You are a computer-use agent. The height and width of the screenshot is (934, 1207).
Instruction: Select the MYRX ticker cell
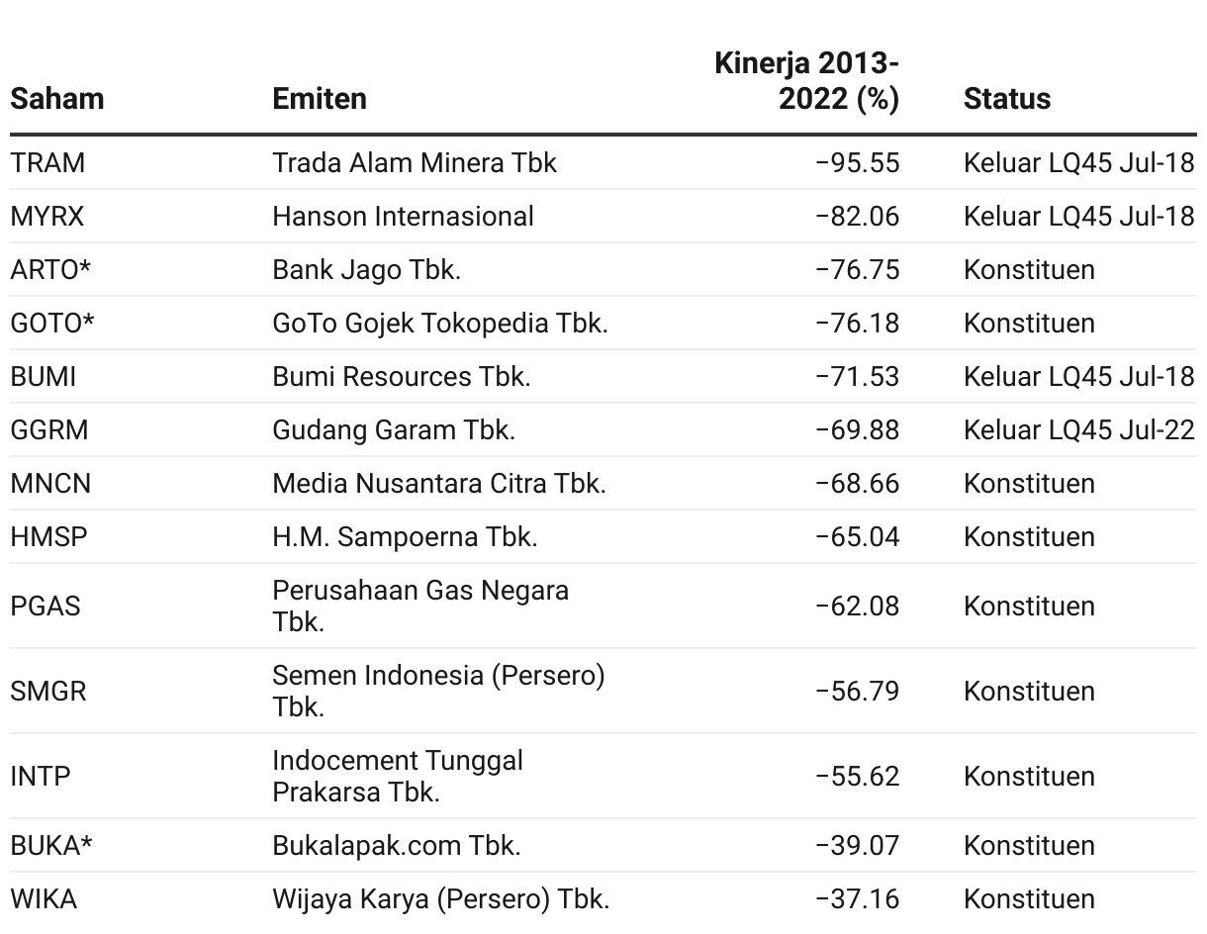point(47,216)
